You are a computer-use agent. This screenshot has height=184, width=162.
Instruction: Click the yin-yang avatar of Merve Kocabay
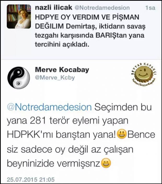(x=19, y=78)
